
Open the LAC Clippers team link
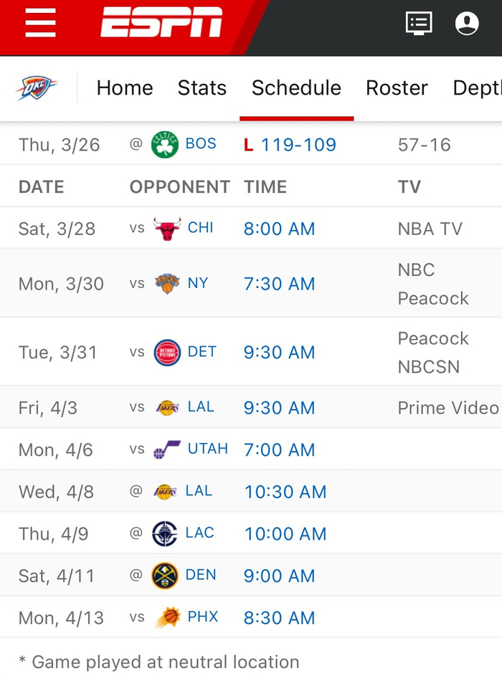click(200, 533)
